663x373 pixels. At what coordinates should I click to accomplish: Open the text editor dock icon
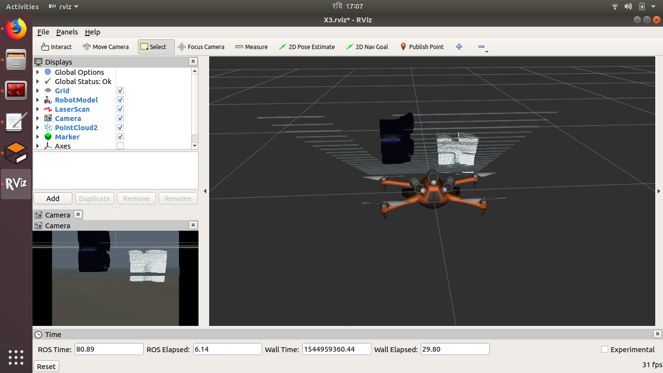[16, 122]
